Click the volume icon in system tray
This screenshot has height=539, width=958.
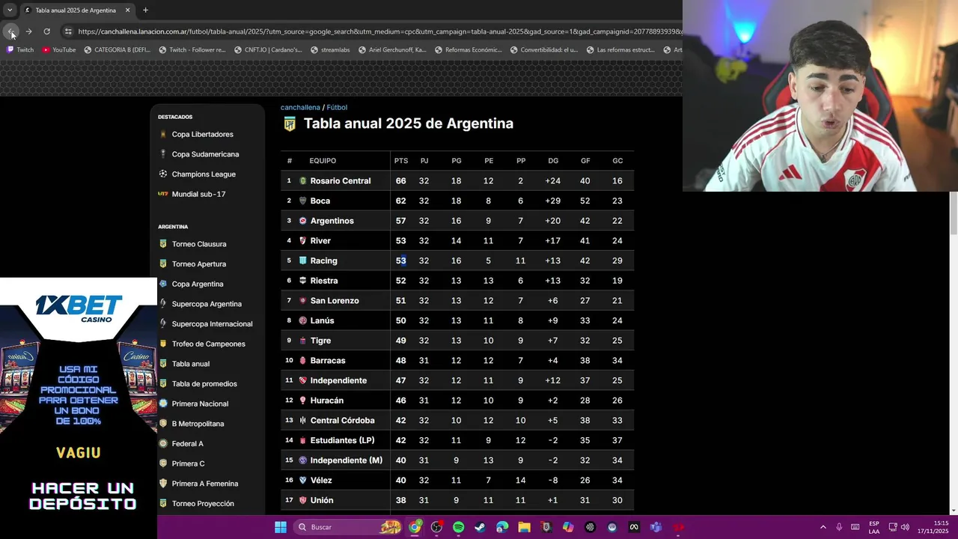tap(905, 527)
